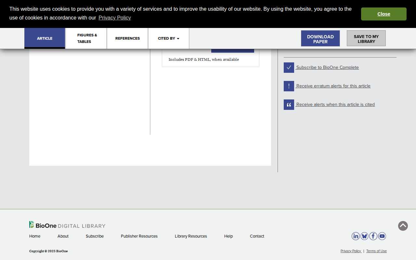Click Receive erratum alerts for this article
The image size is (416, 260).
(x=333, y=86)
